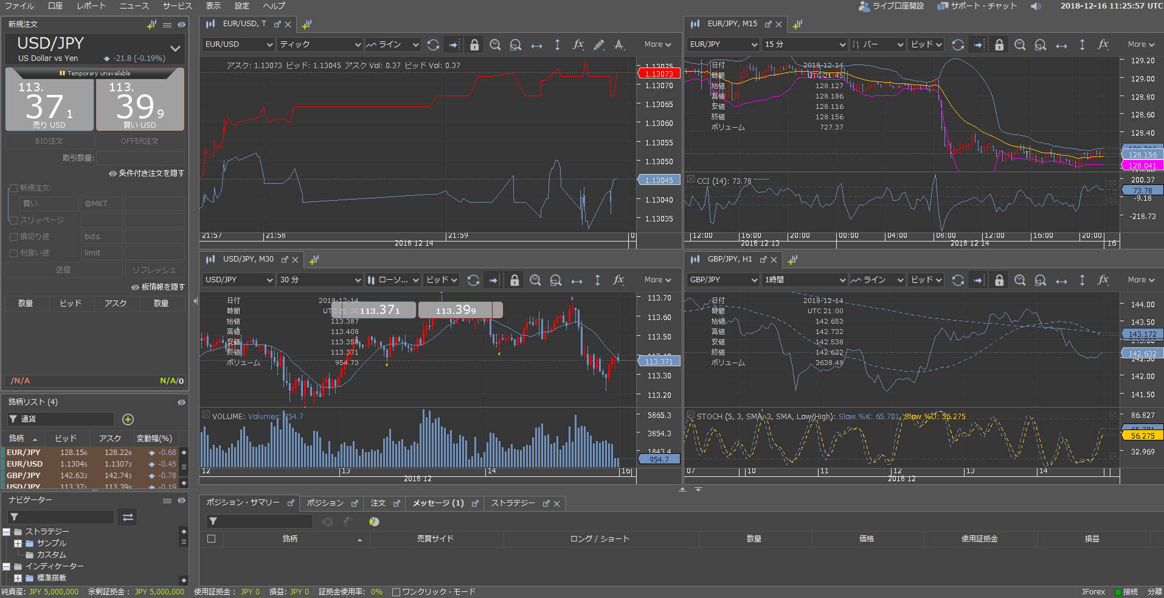Open the レポート menu

click(x=91, y=6)
